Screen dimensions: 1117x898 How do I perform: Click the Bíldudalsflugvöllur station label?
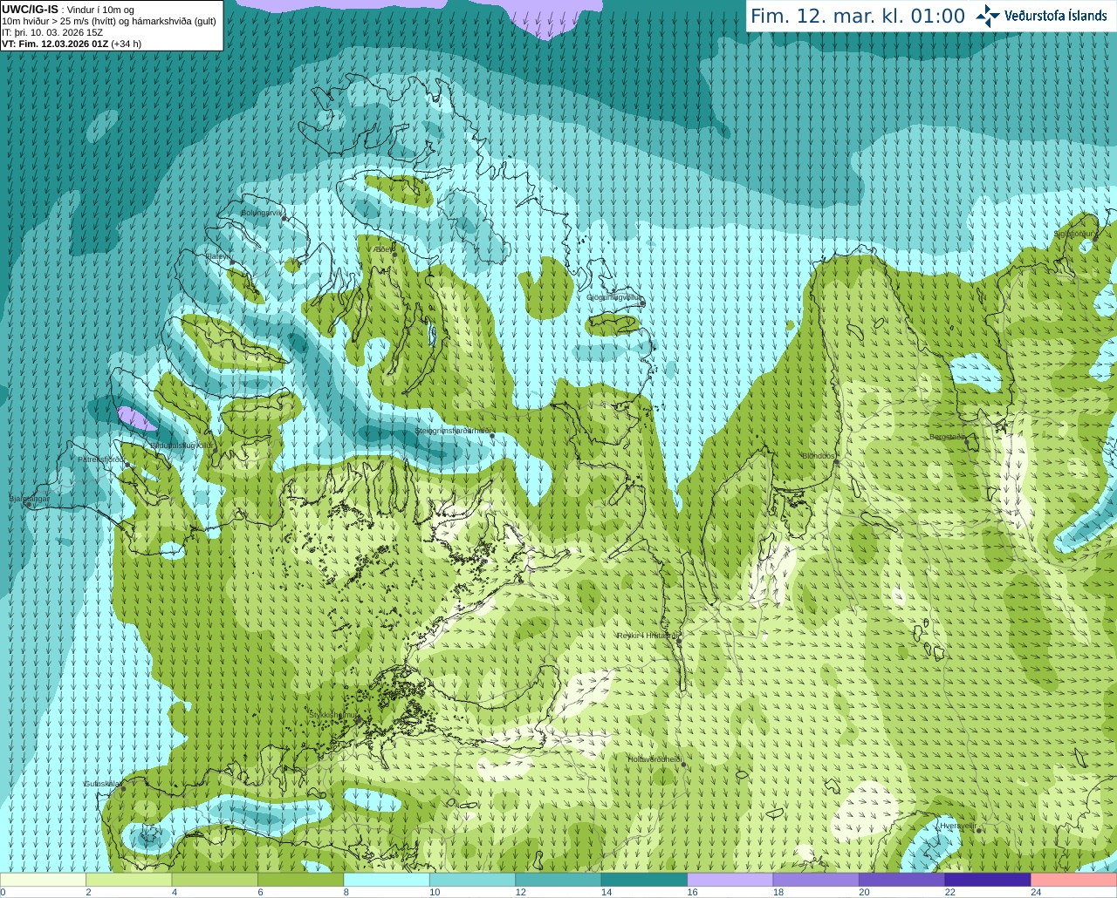[182, 445]
